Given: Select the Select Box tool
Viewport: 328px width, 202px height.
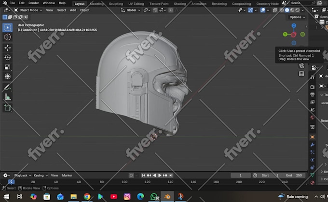Looking at the screenshot, I should click(8, 27).
